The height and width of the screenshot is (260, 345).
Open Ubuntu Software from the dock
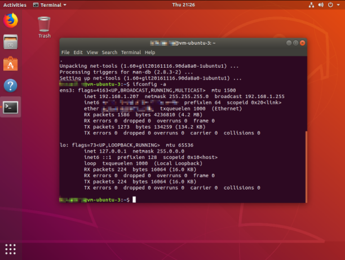[x=10, y=64]
